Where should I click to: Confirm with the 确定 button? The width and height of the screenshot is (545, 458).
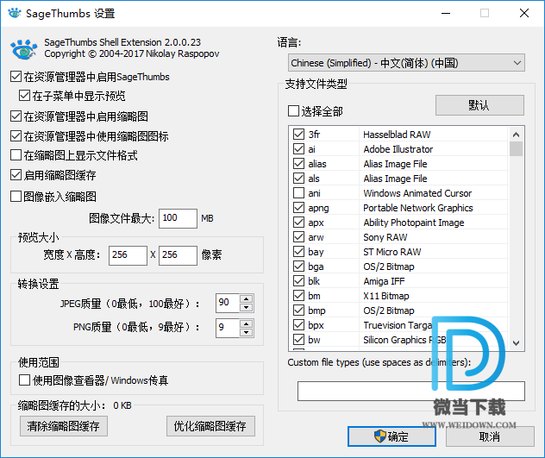[392, 436]
